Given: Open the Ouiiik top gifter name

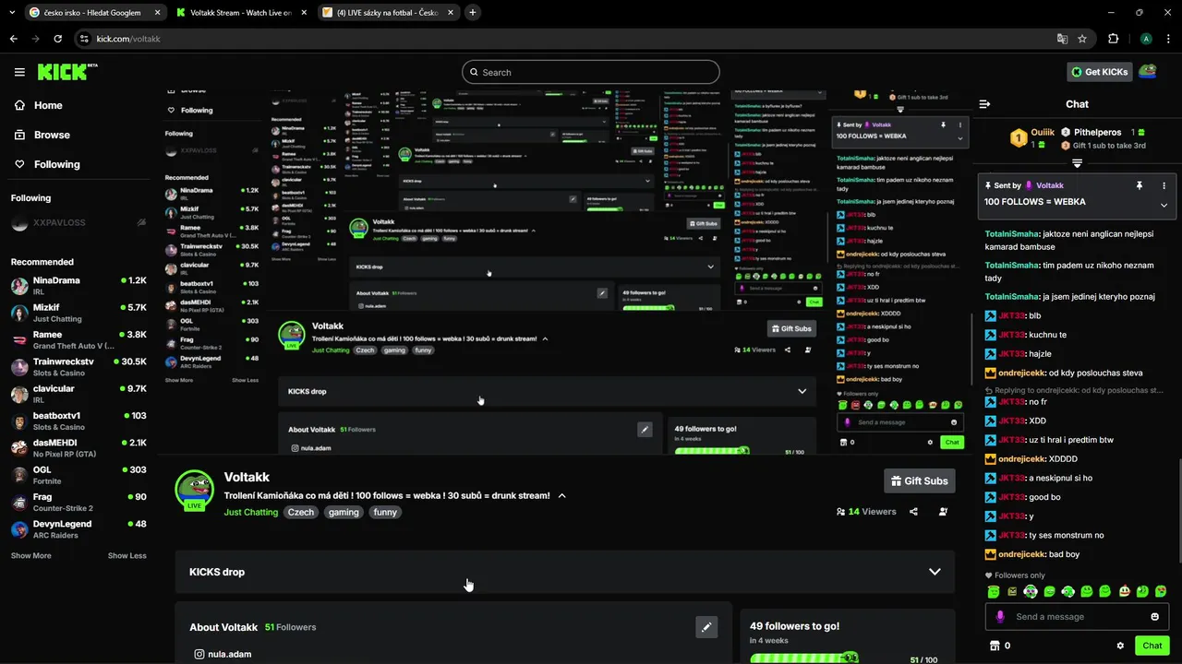Looking at the screenshot, I should pos(1043,132).
